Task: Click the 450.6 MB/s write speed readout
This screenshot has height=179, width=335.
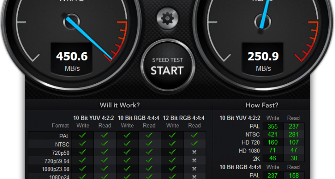Action: [x=71, y=56]
